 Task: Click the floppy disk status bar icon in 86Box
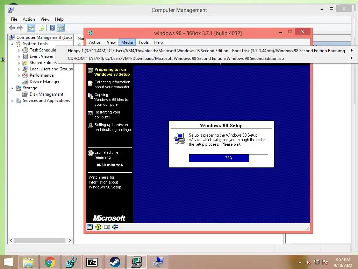[x=90, y=227]
